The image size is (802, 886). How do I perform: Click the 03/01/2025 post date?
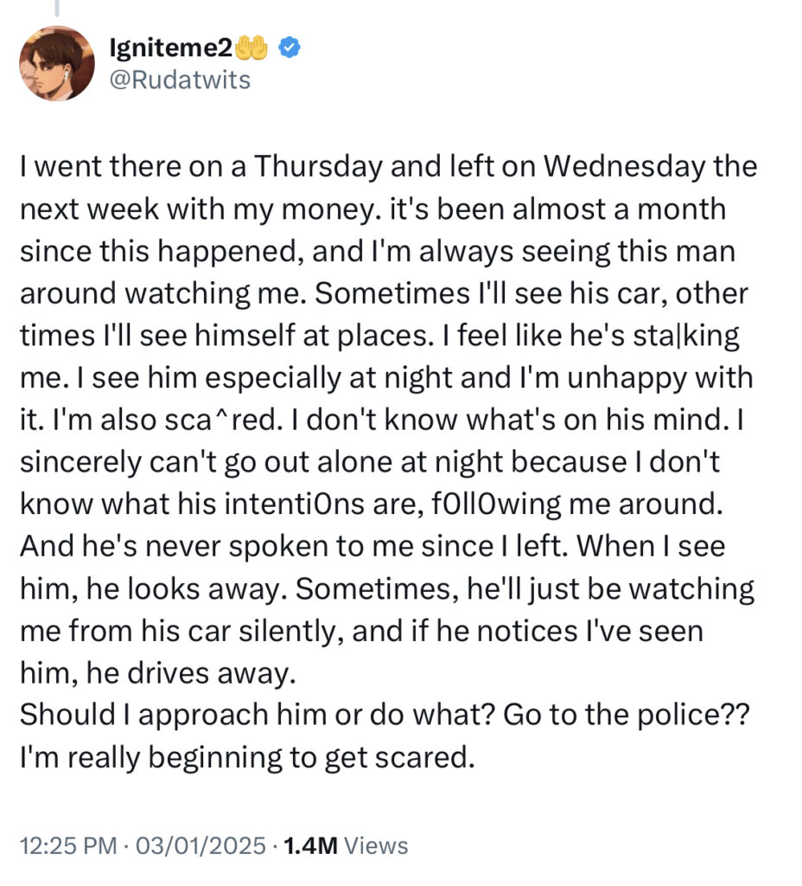click(200, 846)
